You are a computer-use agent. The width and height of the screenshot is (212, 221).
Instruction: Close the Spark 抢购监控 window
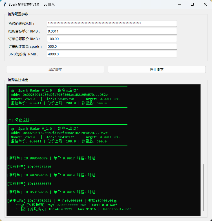(x=205, y=4)
